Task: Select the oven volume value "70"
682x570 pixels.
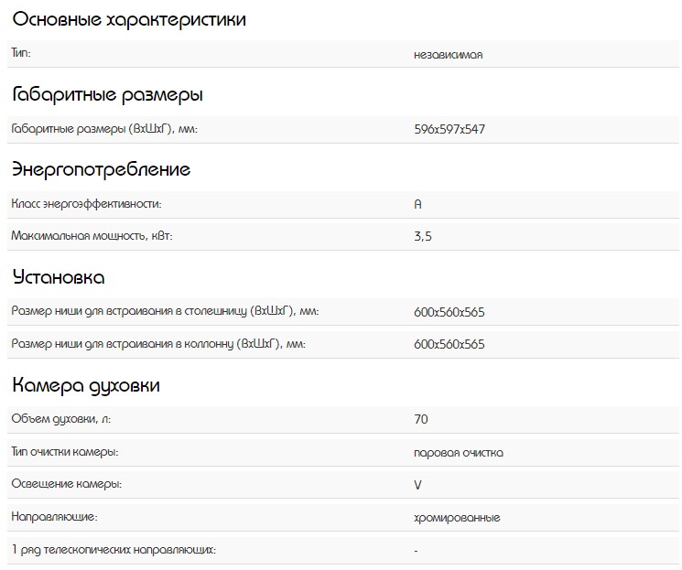Action: [420, 420]
